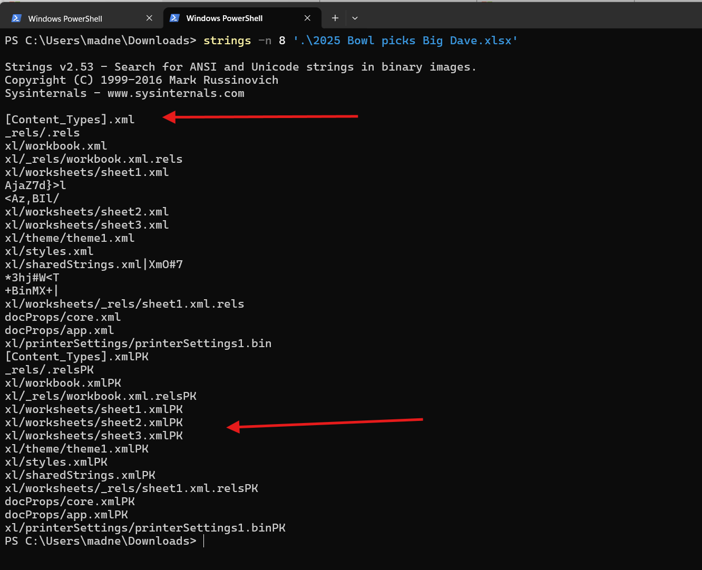Click the 'strings' command word in the prompt
Image resolution: width=702 pixels, height=570 pixels.
coord(227,41)
